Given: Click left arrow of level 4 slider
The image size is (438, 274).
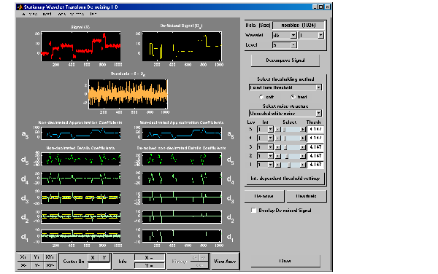Looking at the screenshot, I should (277, 138).
